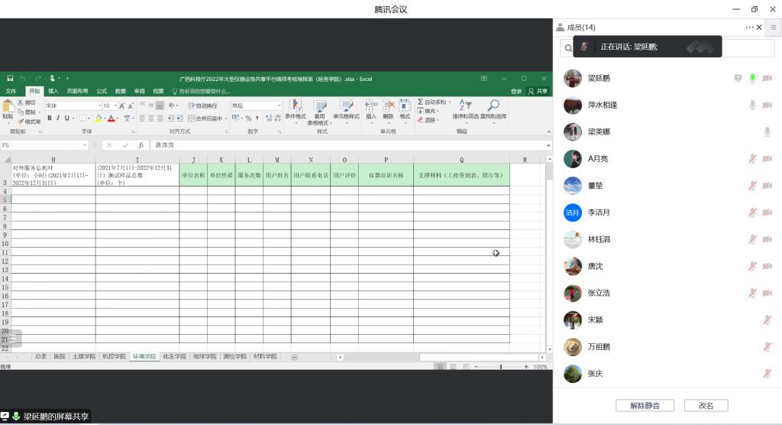Open the Find and Select magnifier tool

click(x=493, y=106)
